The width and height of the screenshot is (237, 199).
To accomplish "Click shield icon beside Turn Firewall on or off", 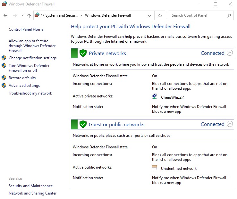I will (4, 65).
